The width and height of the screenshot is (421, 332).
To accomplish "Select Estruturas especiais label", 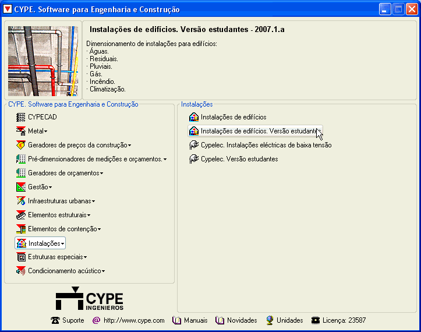I will tap(55, 257).
